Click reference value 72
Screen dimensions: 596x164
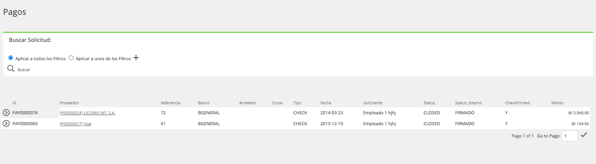pos(163,113)
